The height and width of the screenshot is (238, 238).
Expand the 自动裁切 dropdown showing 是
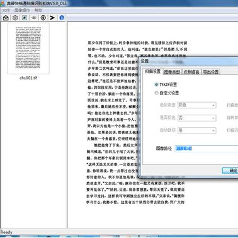[x=197, y=130]
